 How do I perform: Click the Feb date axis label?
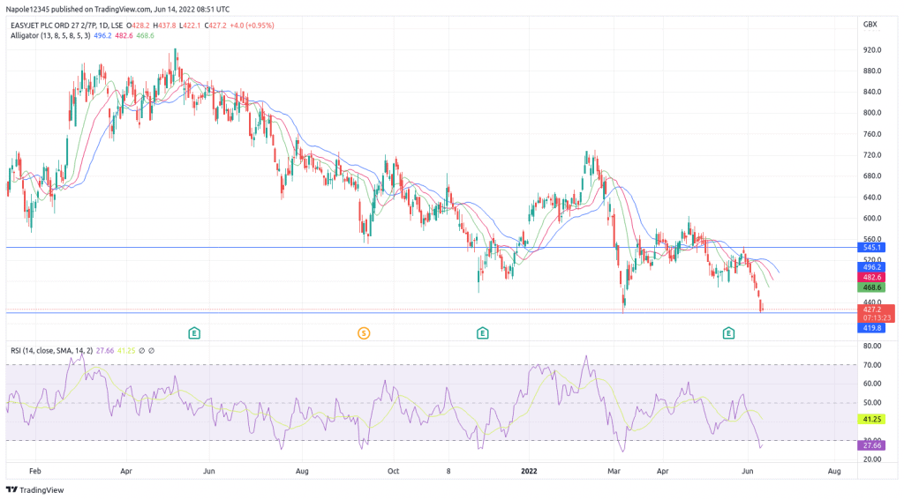point(35,471)
